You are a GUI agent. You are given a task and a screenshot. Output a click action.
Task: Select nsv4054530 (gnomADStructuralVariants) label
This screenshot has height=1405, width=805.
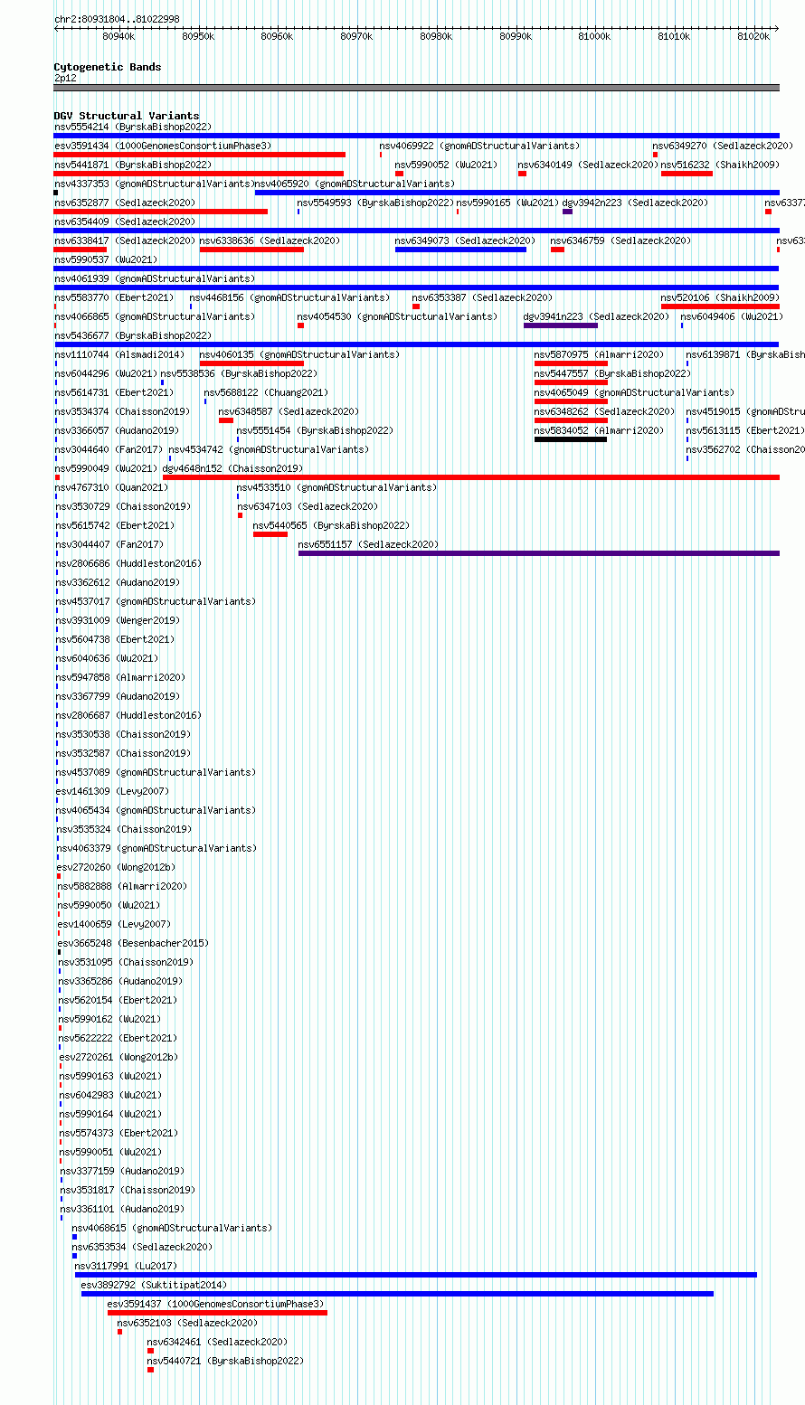coord(397,316)
